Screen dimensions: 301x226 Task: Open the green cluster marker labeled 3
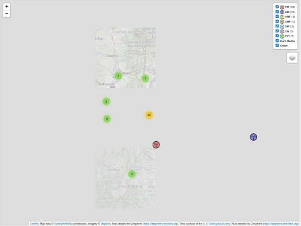pos(132,174)
